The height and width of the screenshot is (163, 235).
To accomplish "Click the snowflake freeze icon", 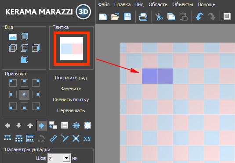I will pyautogui.click(x=76, y=125).
